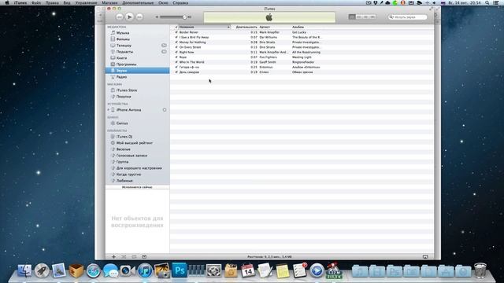Image resolution: width=504 pixels, height=283 pixels.
Task: Uncheck the Money for Nothing checkbox
Action: (176, 42)
